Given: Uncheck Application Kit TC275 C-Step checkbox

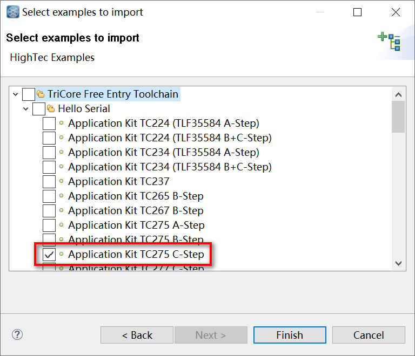Looking at the screenshot, I should 49,254.
